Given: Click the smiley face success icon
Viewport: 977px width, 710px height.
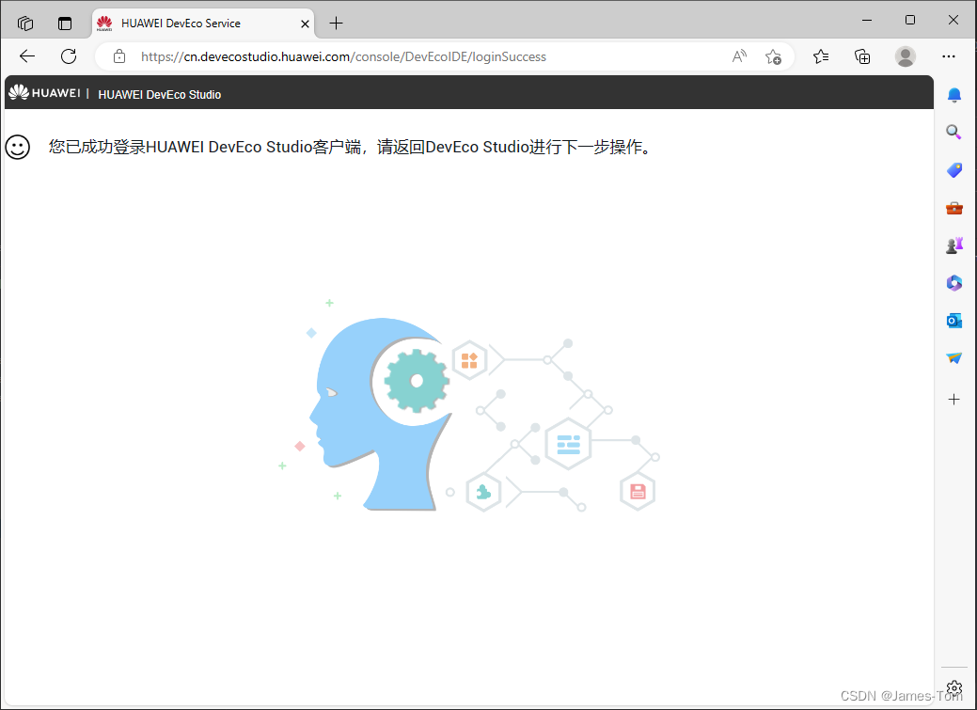Looking at the screenshot, I should tap(18, 147).
